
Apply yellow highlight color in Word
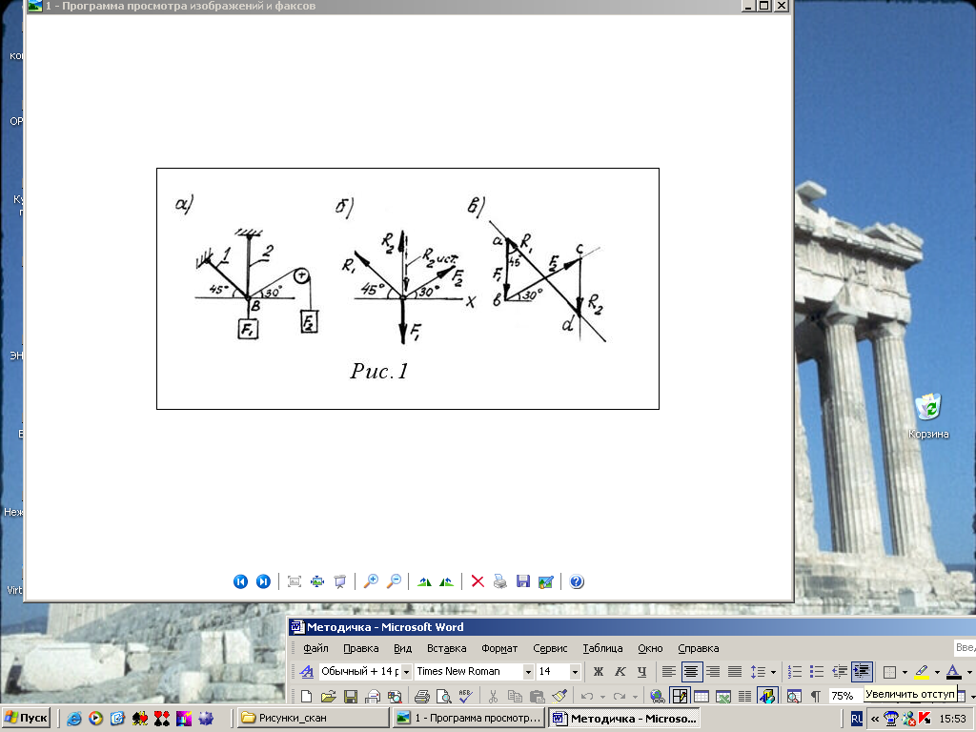click(x=923, y=672)
